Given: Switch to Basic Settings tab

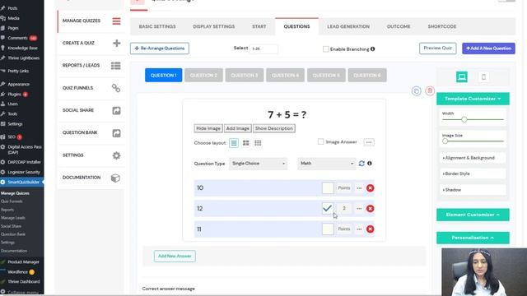Looking at the screenshot, I should [x=157, y=26].
